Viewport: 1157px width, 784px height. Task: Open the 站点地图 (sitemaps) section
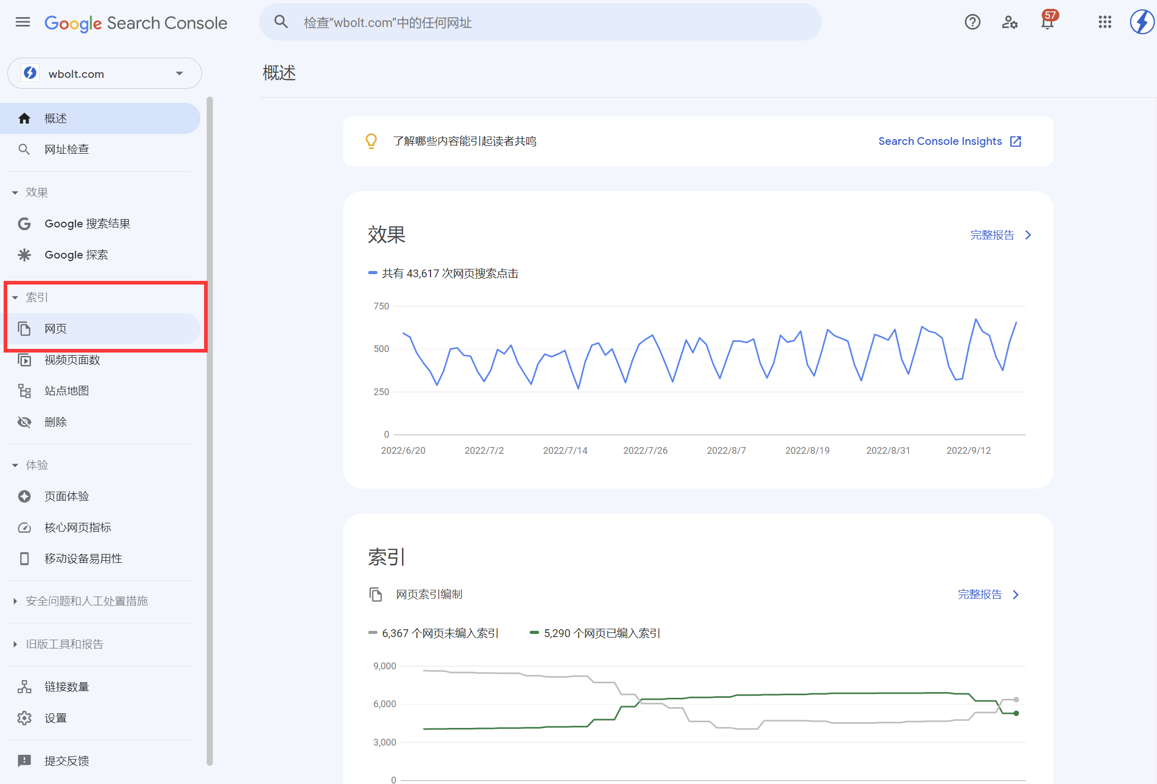coord(66,390)
